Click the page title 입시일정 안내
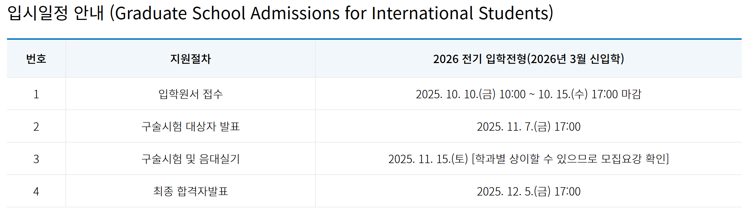749x214 pixels. coord(56,13)
